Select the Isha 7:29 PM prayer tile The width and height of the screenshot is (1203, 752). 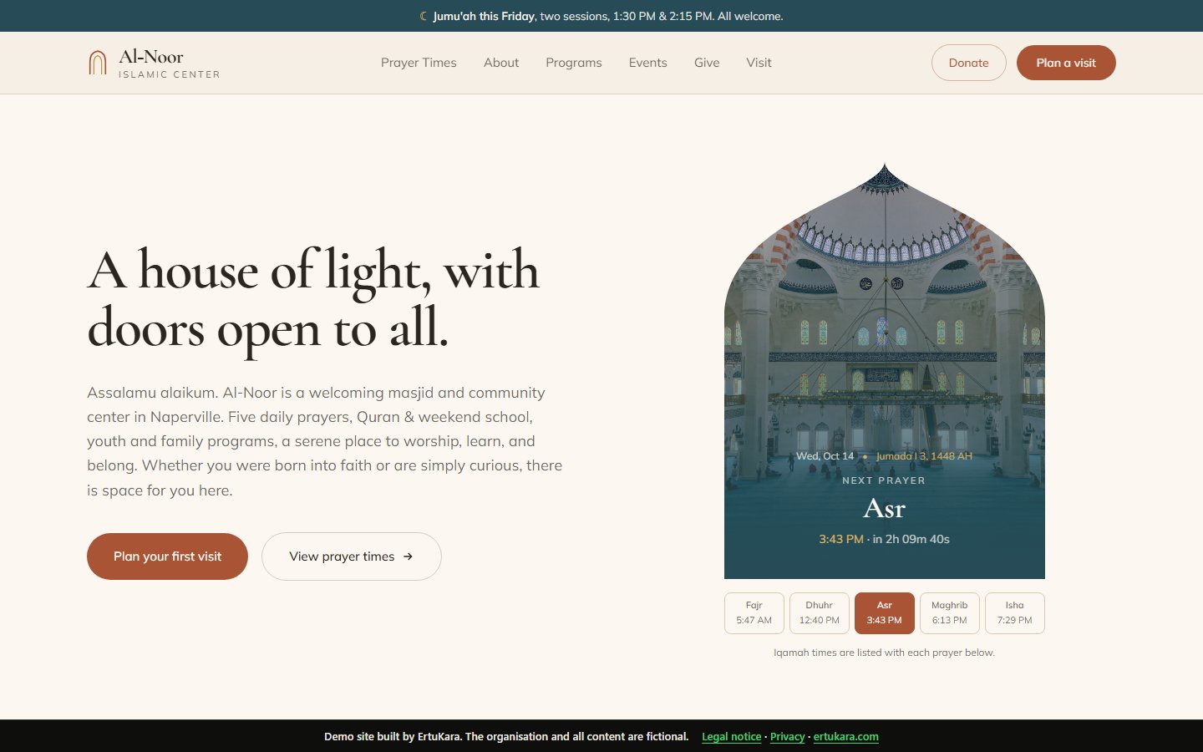(1015, 613)
